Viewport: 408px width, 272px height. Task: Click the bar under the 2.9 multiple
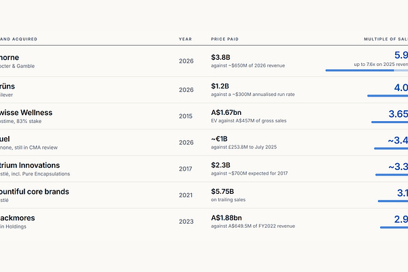[x=394, y=228]
